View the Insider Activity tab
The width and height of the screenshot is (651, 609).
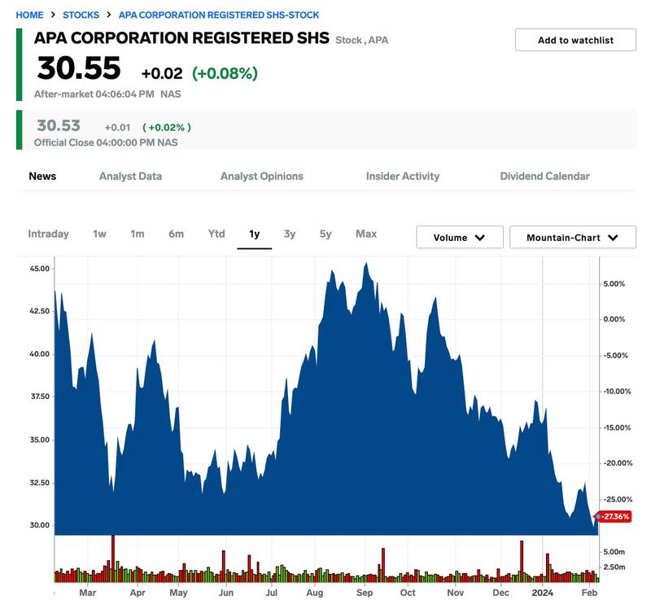(403, 176)
